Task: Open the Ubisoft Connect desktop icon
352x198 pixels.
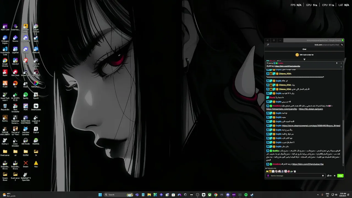Action: (x=36, y=28)
